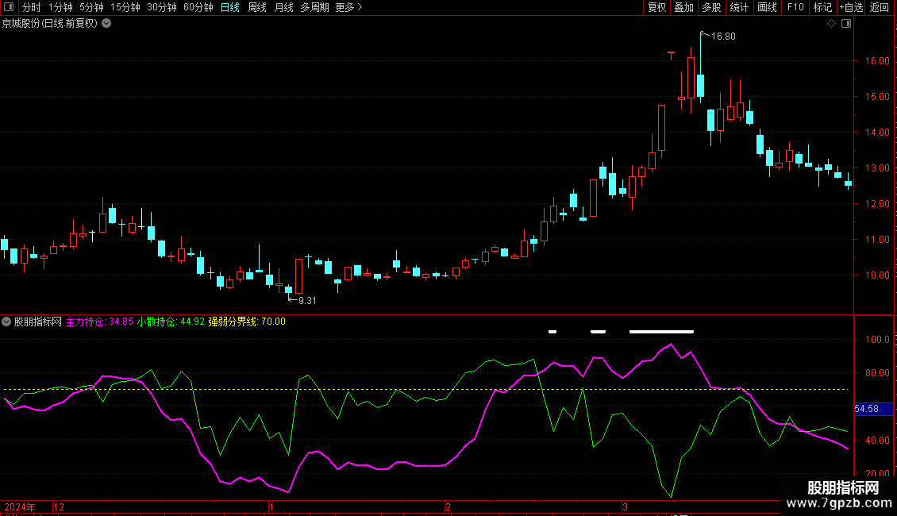The image size is (897, 516).
Task: Open dropdown next to 京城股份 title
Action: [x=106, y=24]
